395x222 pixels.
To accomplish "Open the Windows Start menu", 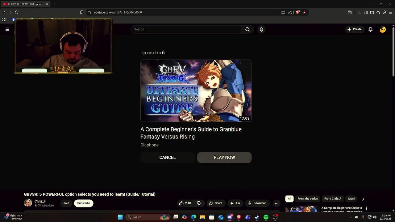I will (120, 217).
